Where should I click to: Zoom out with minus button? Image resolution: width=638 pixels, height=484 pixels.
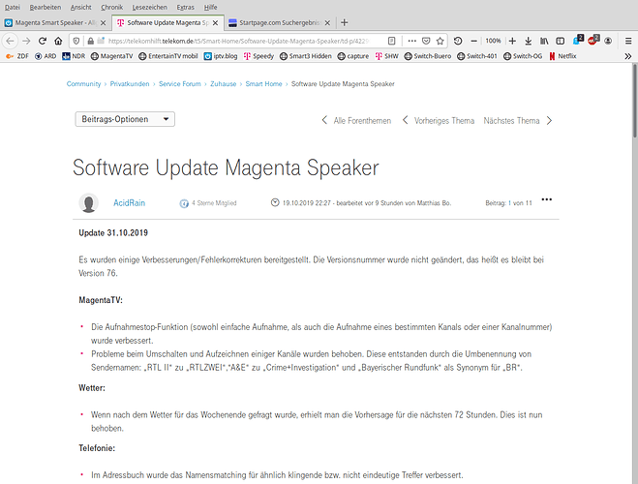[x=473, y=41]
